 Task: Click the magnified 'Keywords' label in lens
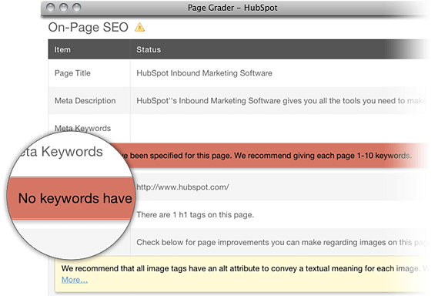[x=72, y=152]
